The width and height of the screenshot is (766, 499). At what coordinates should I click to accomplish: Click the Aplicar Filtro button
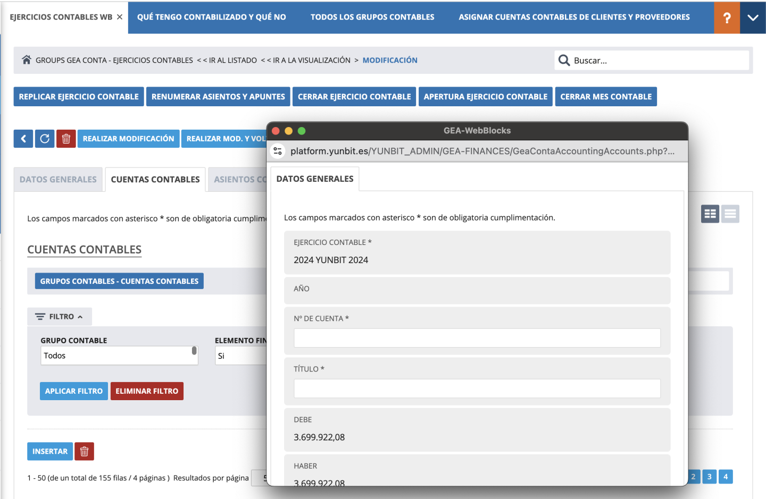tap(74, 391)
